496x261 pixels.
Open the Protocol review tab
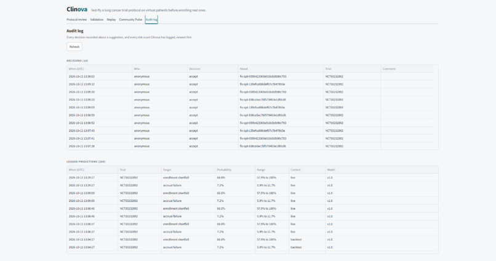tap(76, 20)
